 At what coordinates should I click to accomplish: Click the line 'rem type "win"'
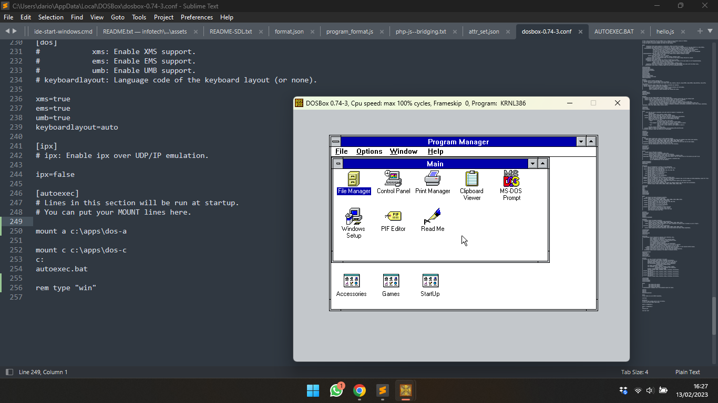(66, 288)
